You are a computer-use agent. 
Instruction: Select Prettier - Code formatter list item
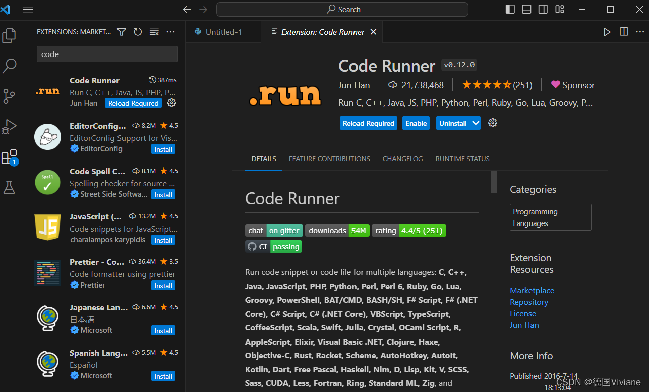pyautogui.click(x=104, y=273)
